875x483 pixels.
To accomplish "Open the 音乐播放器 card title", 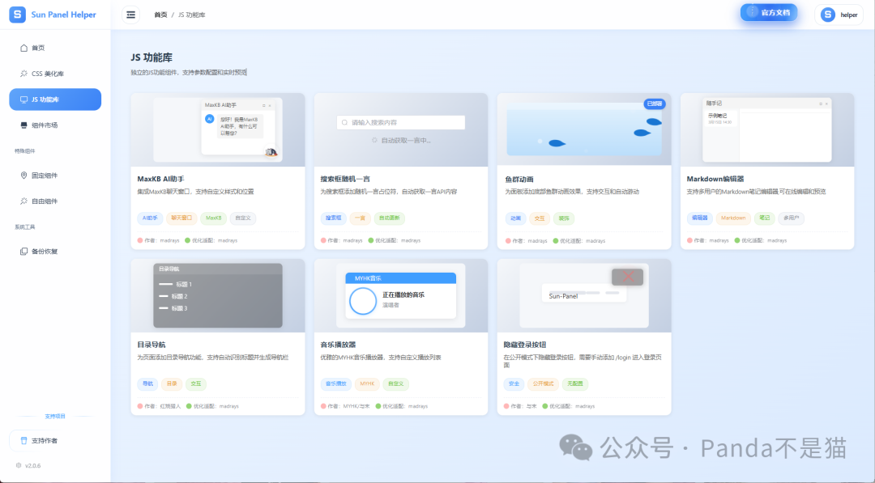I will pos(338,345).
